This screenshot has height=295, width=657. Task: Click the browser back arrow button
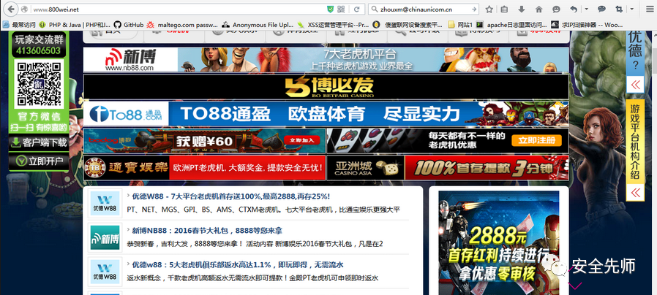pyautogui.click(x=11, y=9)
